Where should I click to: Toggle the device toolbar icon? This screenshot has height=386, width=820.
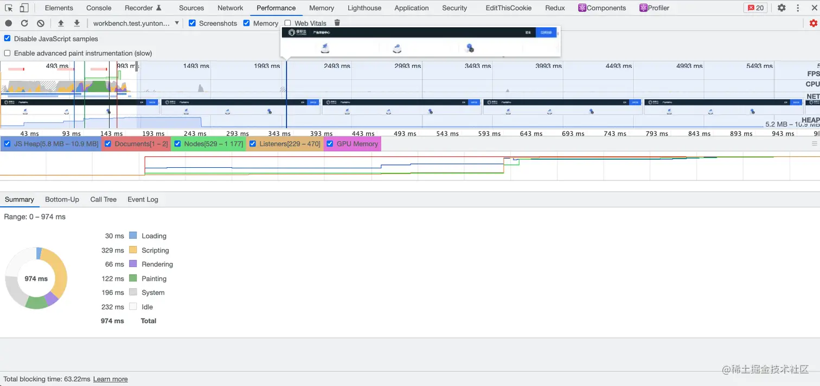click(x=24, y=8)
